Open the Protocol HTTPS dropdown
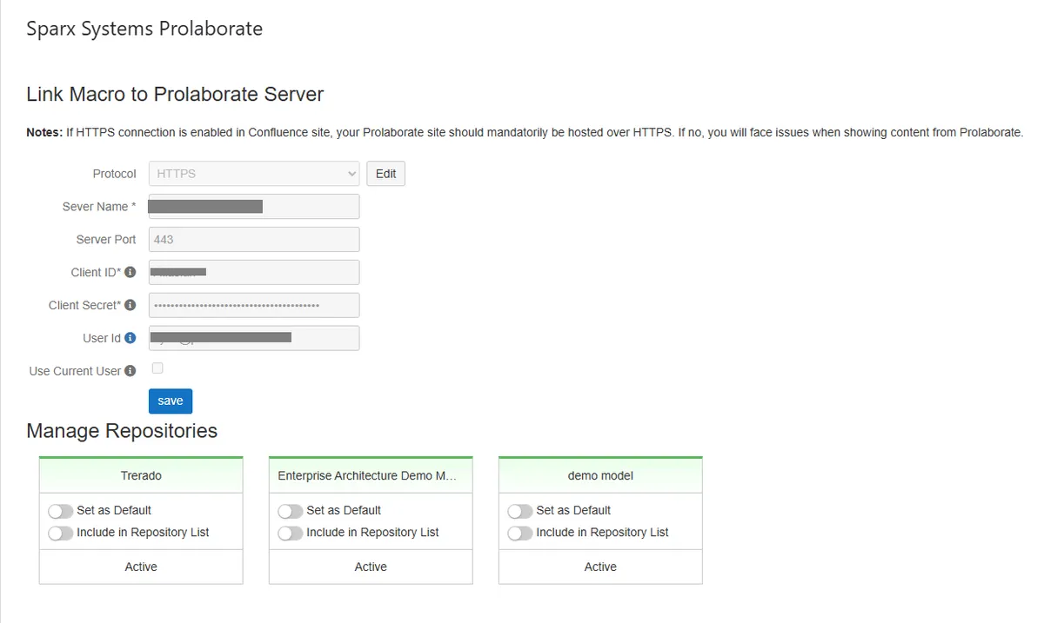This screenshot has height=623, width=1044. pos(254,174)
